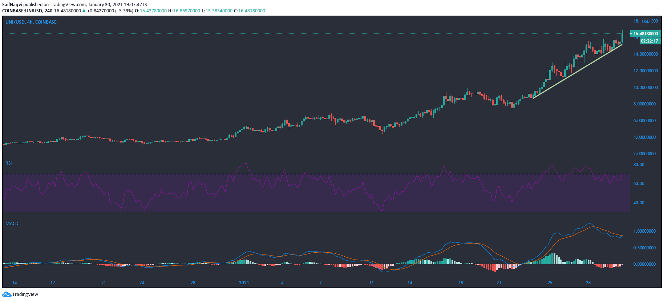Click the USD currency label on price axis
The height and width of the screenshot is (301, 664).
645,21
